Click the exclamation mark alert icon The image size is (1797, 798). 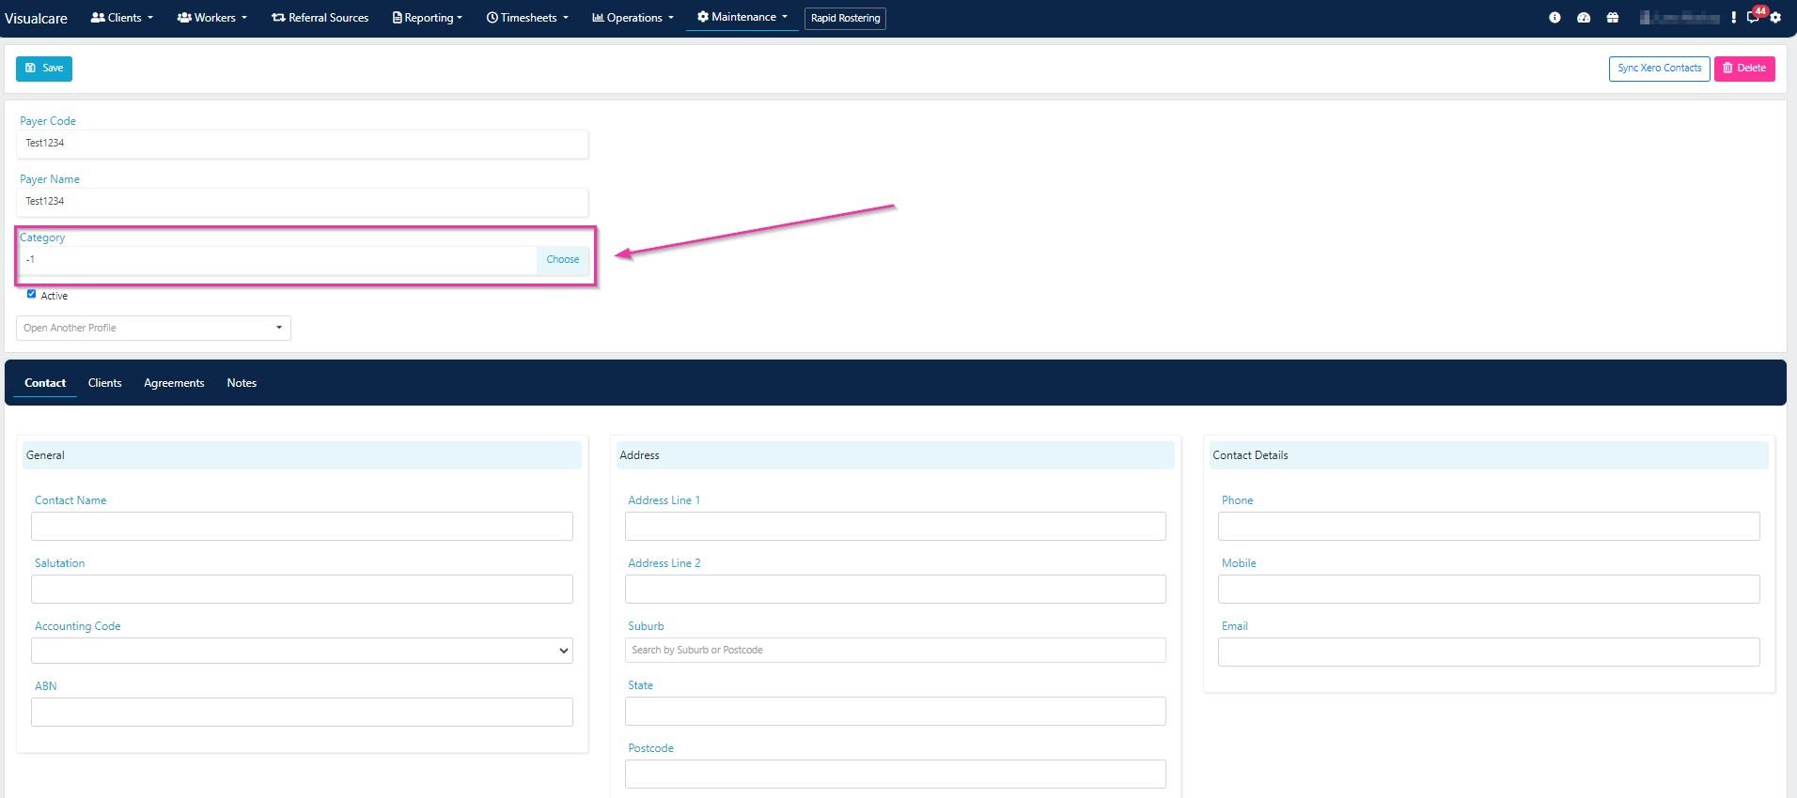coord(1734,18)
